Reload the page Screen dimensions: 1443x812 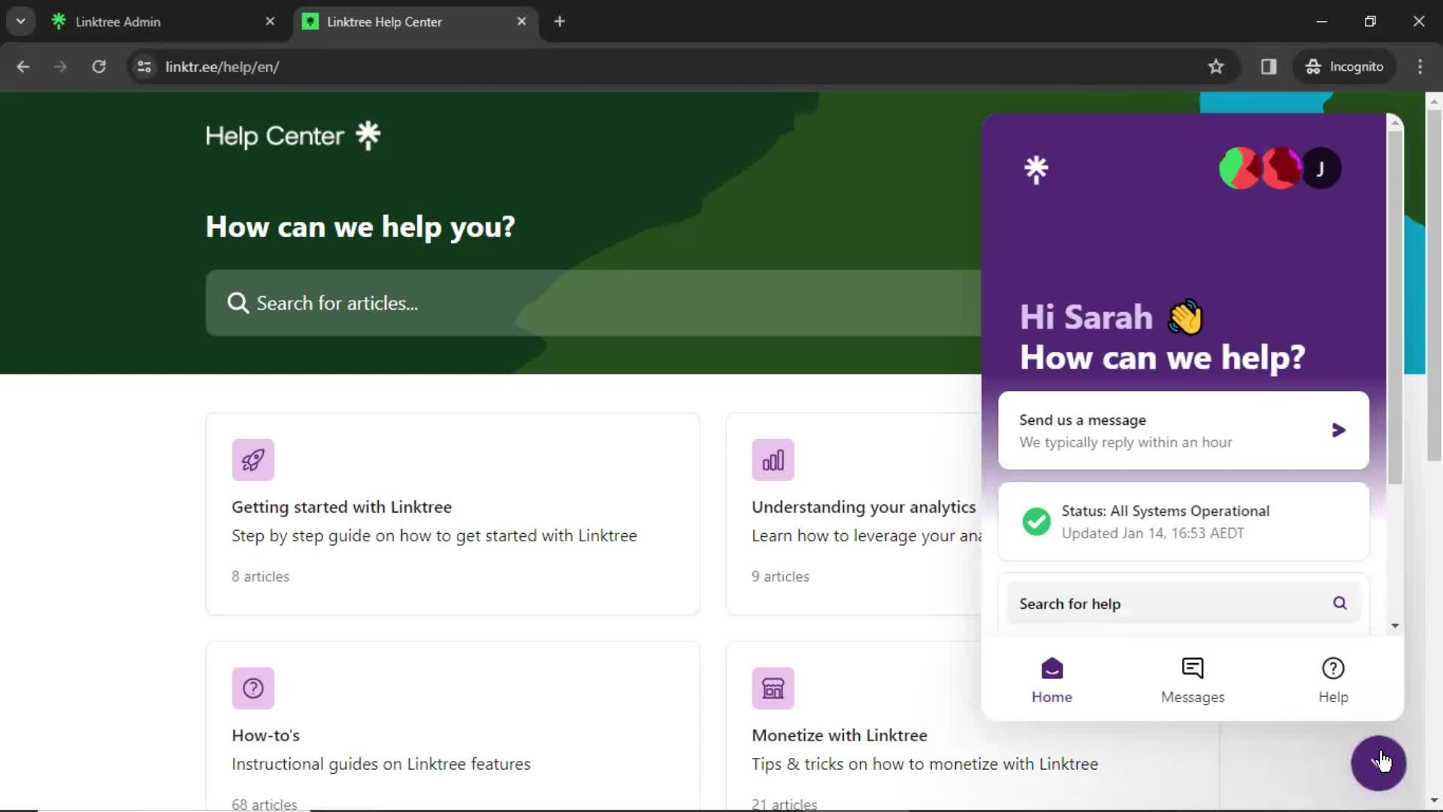coord(98,66)
